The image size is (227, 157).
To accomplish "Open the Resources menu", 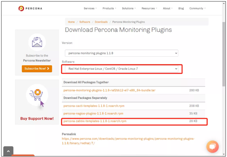I will point(149,8).
